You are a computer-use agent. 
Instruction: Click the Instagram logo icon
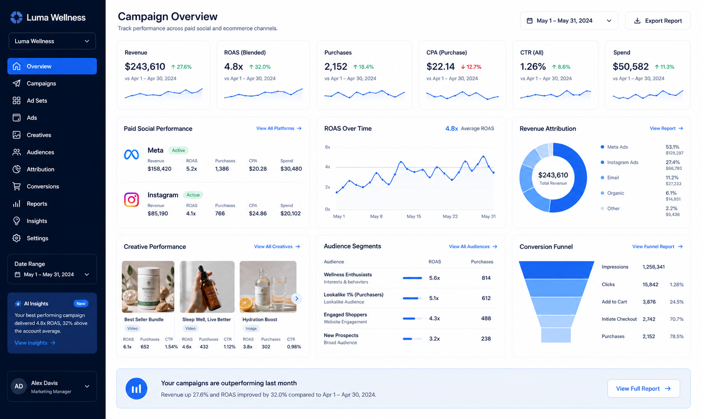tap(131, 199)
